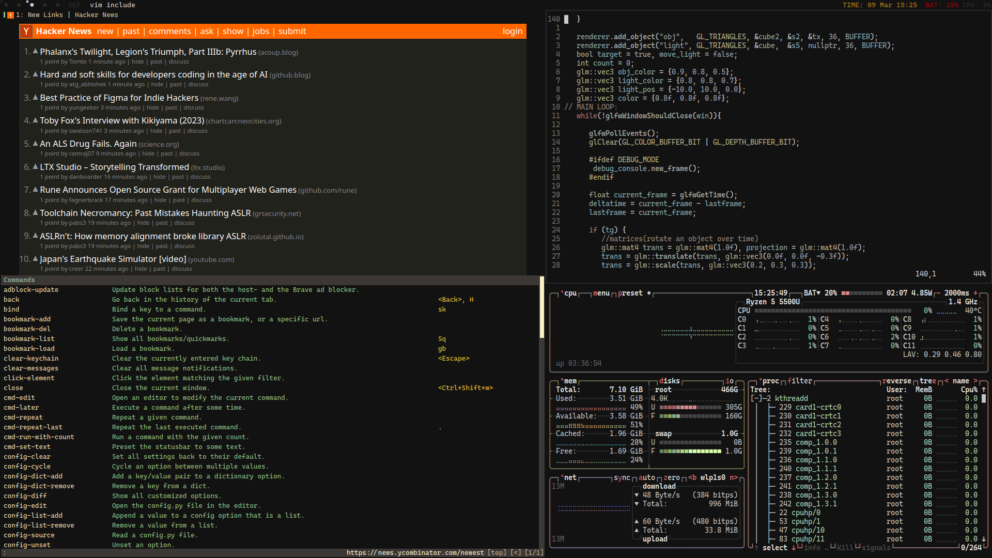The height and width of the screenshot is (558, 992).
Task: Upvote Toolchain Necromancy story
Action: pos(36,212)
